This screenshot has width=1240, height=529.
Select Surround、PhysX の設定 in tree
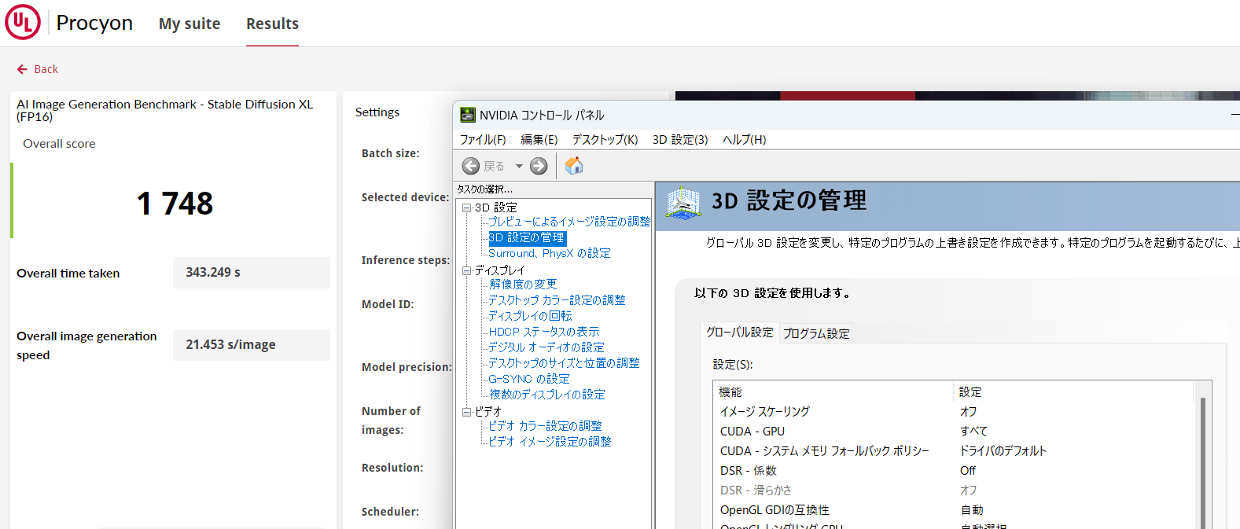[550, 253]
